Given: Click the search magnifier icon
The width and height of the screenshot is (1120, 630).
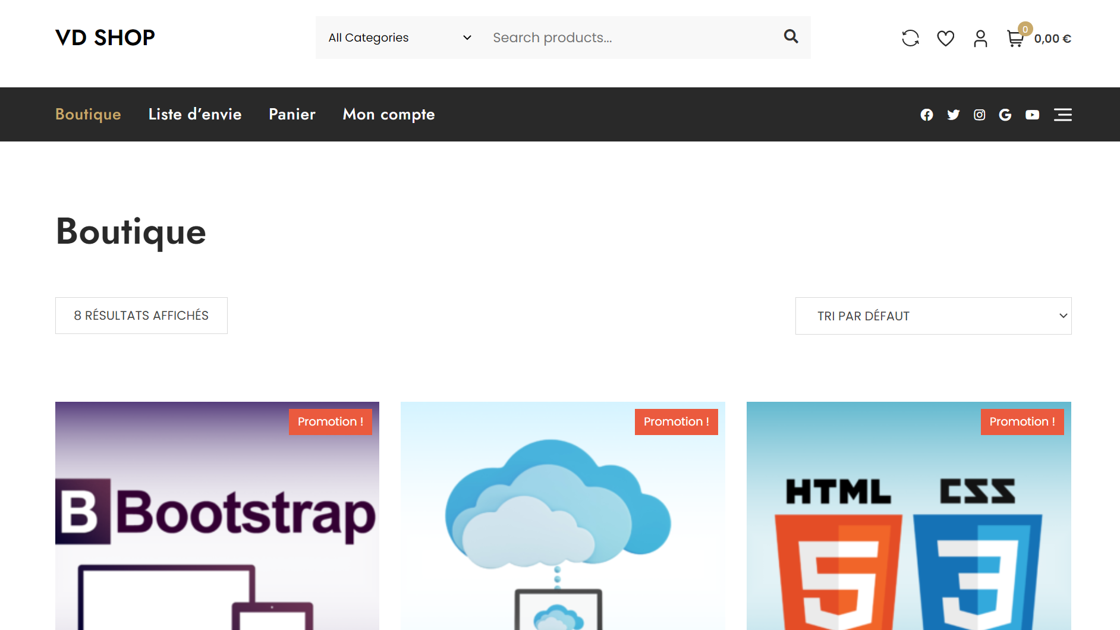Looking at the screenshot, I should point(791,37).
